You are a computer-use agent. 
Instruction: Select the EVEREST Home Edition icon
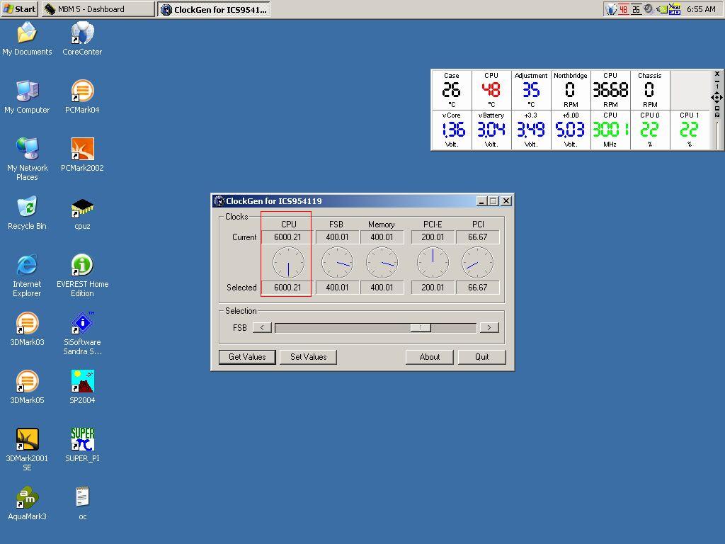(x=82, y=266)
